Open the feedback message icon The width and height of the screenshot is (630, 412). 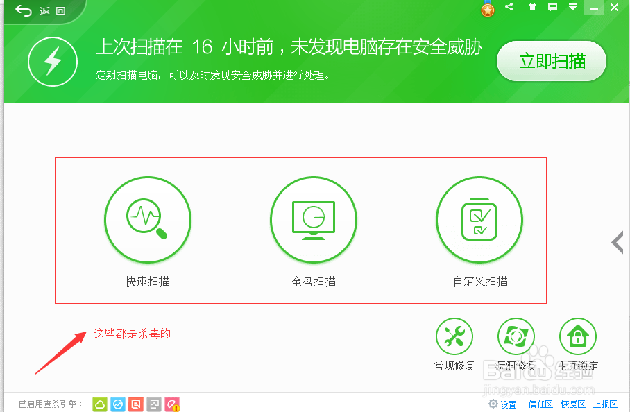coord(552,8)
